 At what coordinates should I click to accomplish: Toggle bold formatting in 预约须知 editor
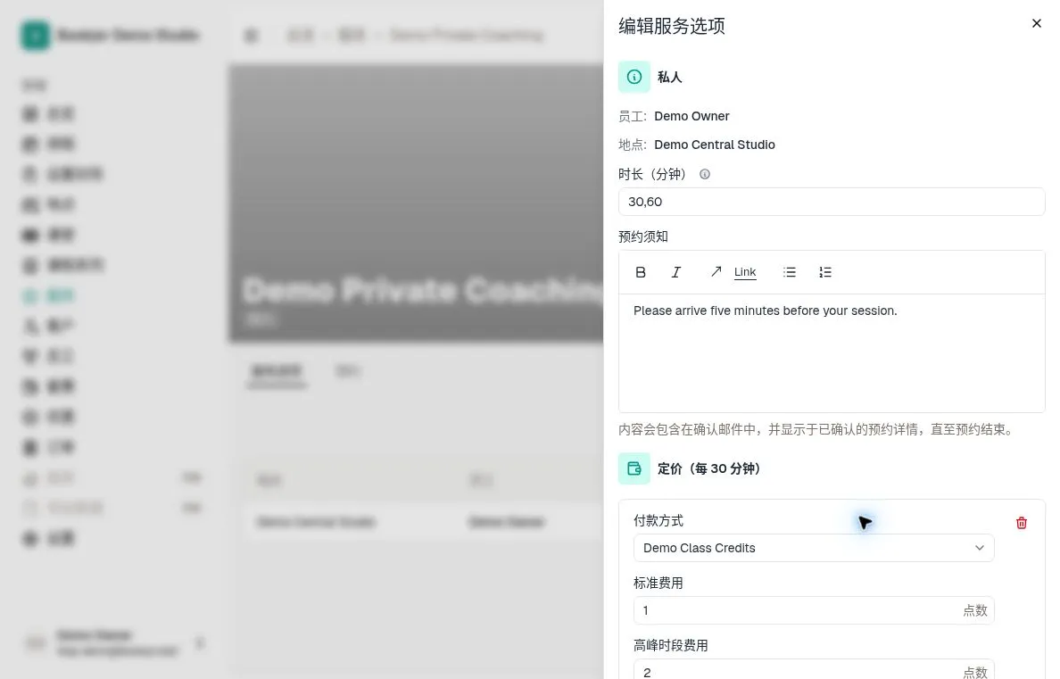(x=640, y=272)
